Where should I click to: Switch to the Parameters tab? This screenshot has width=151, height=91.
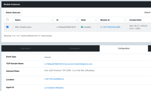point(75,48)
